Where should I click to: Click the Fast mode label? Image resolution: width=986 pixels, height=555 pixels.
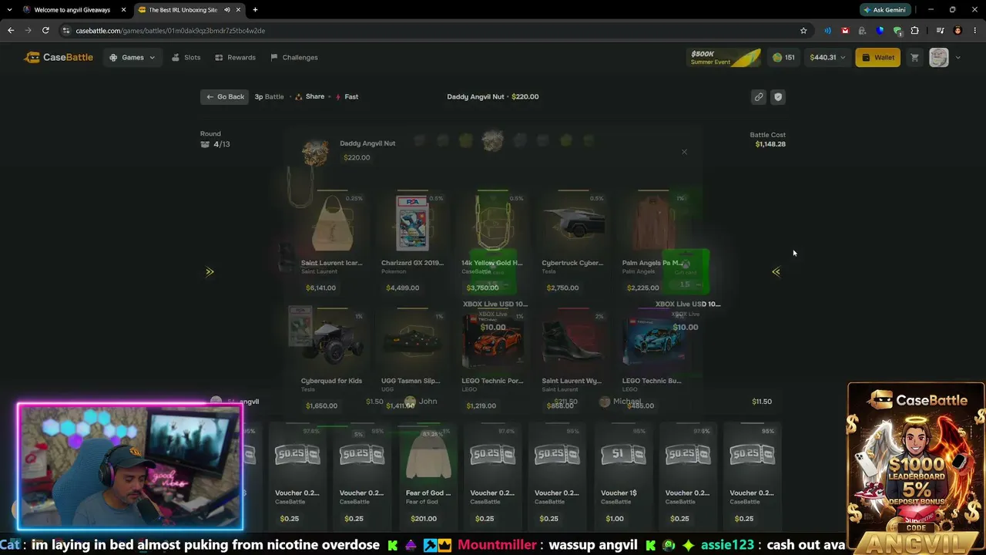[347, 97]
